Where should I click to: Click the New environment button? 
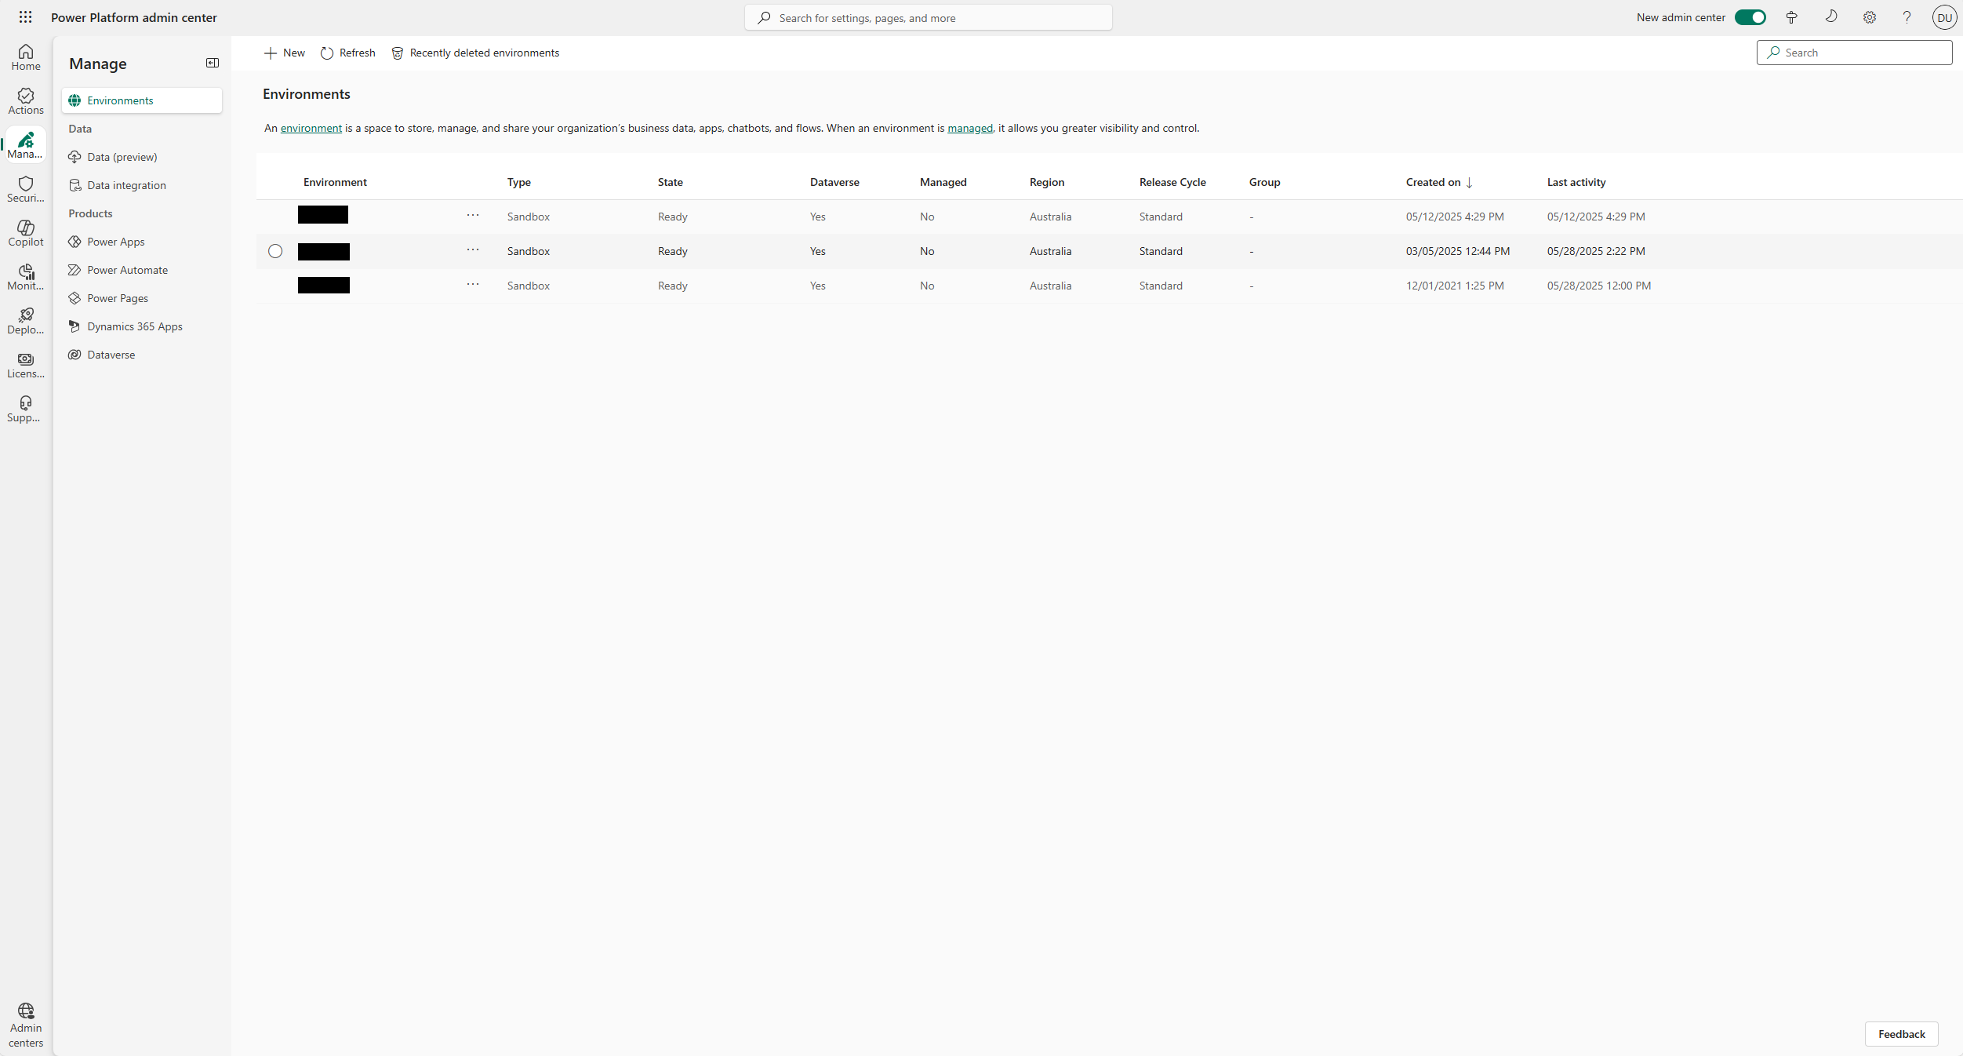point(285,53)
